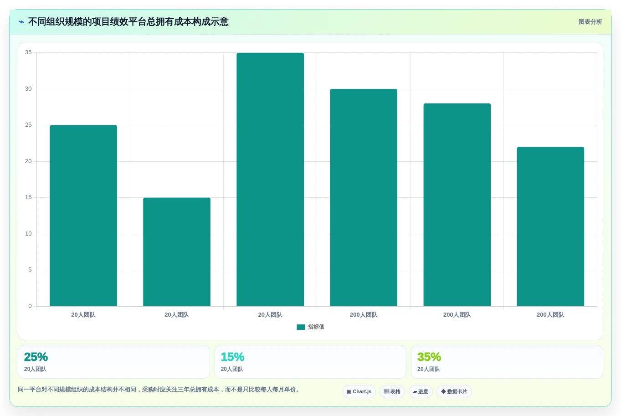This screenshot has width=621, height=416.
Task: Click the y-axis label 20
Action: pyautogui.click(x=28, y=161)
